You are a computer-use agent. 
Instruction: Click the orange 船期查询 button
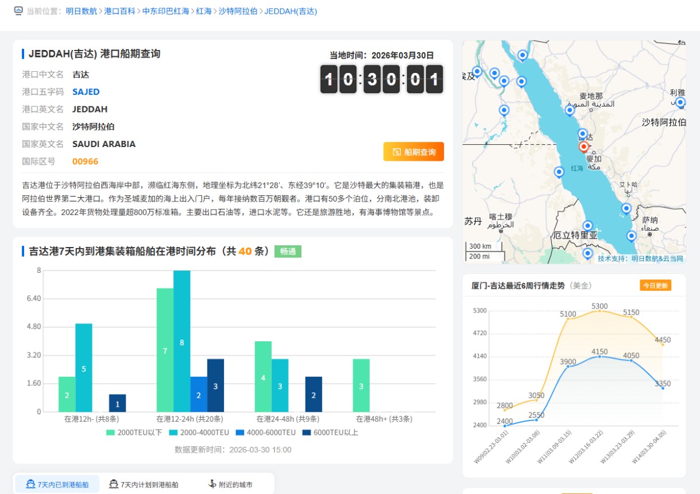click(413, 152)
